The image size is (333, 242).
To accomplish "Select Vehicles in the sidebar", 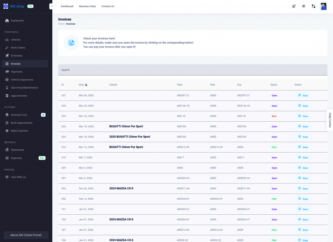I will pyautogui.click(x=15, y=39).
